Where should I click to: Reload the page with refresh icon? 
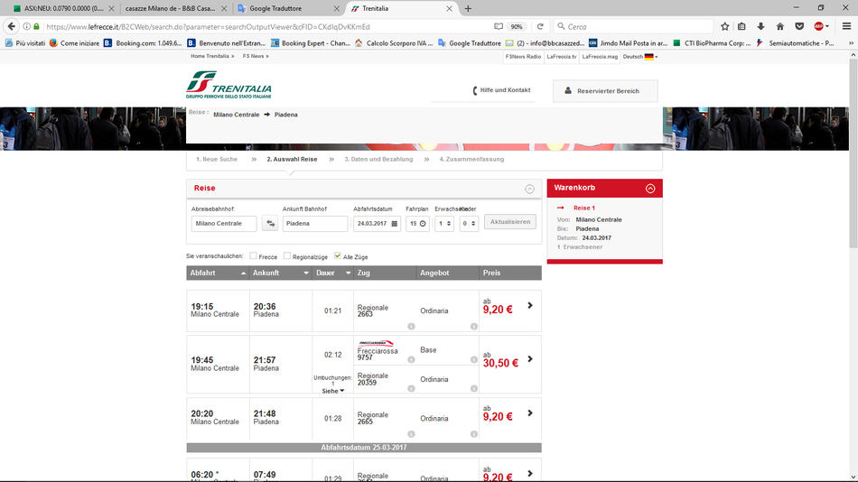[540, 26]
